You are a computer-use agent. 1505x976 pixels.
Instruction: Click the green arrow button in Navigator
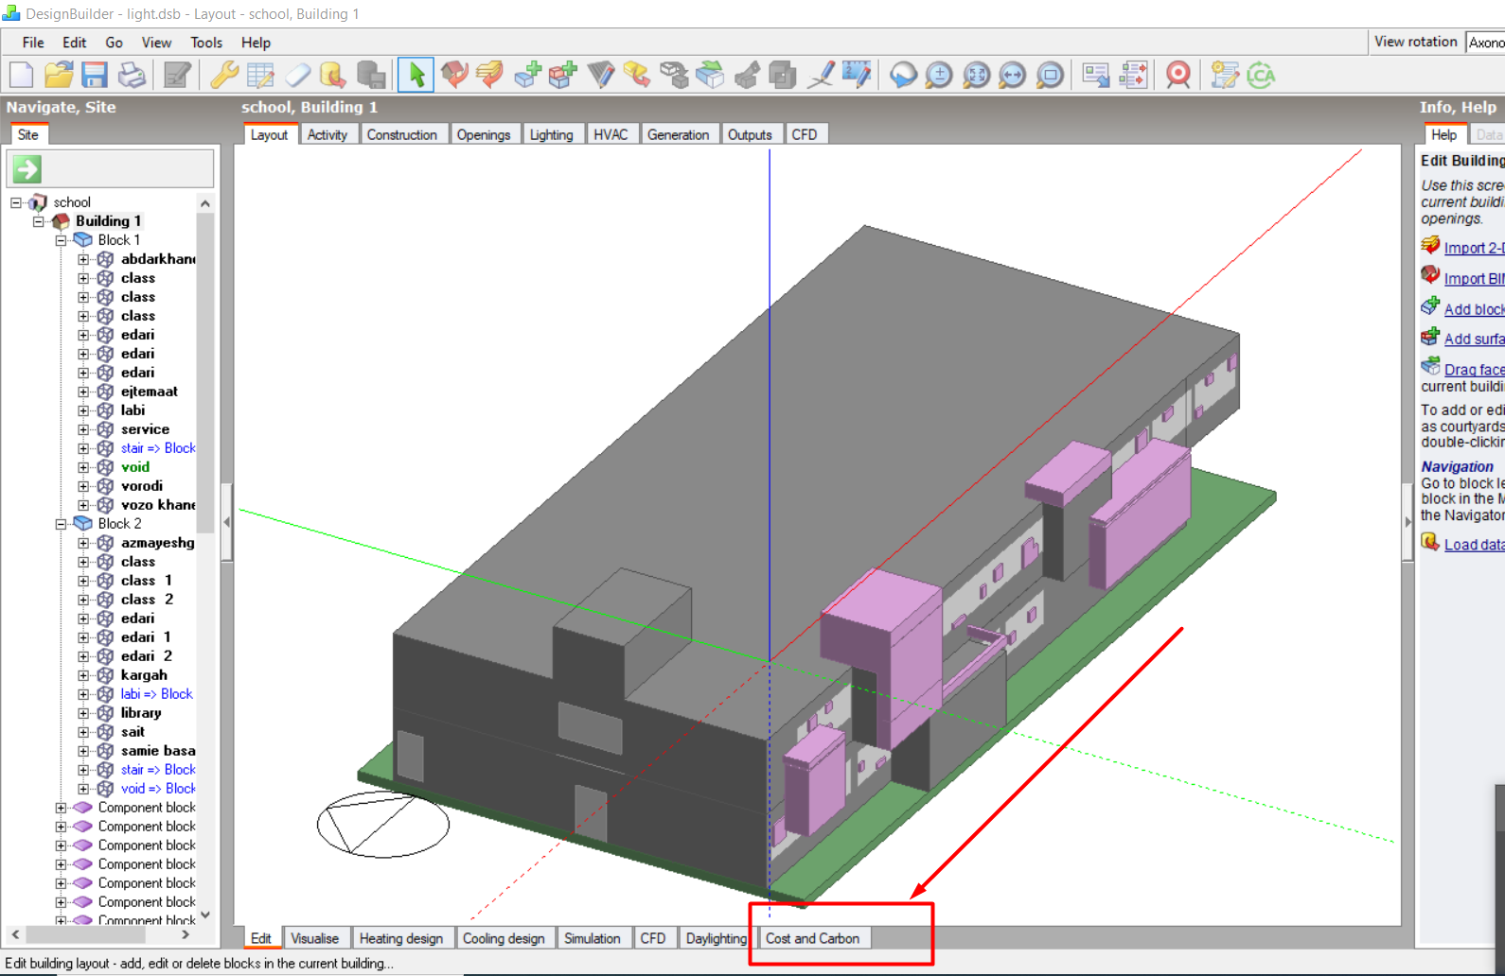[x=27, y=169]
